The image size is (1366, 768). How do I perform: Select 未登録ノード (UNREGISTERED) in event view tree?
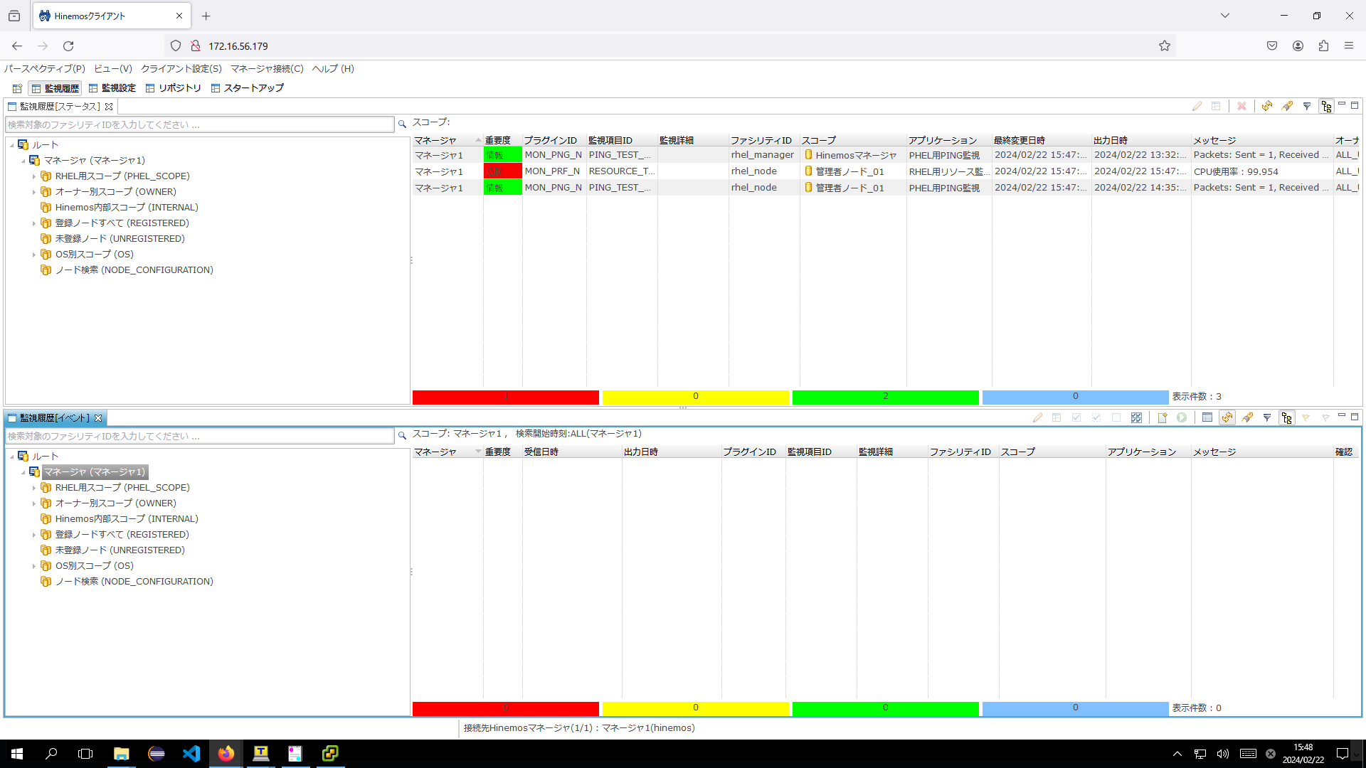click(120, 550)
